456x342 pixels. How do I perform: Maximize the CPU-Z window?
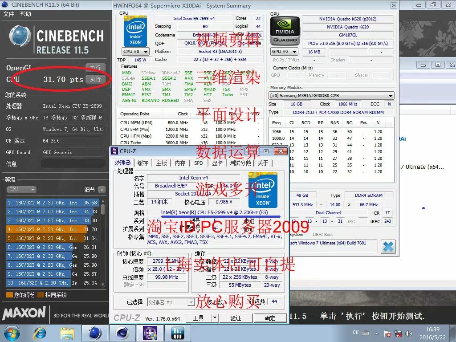pos(266,151)
